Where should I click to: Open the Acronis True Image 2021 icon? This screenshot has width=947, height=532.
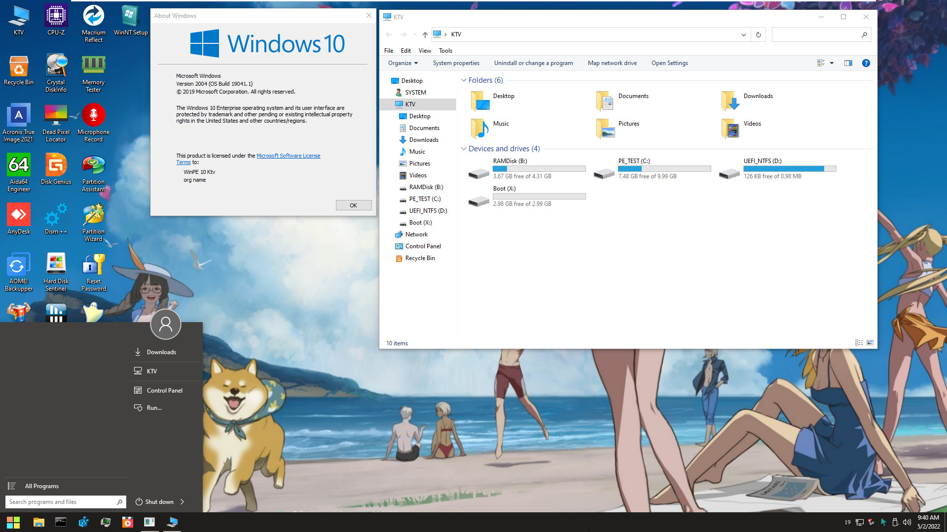[19, 123]
